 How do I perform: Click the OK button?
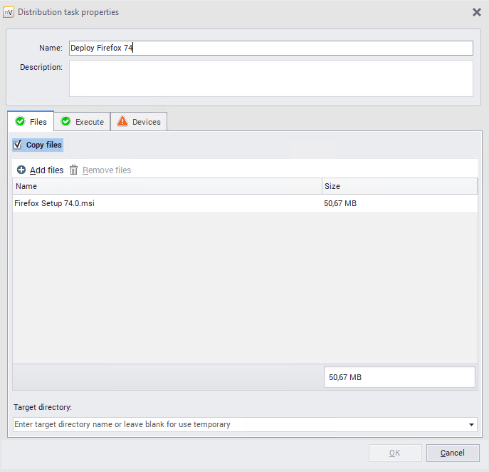(395, 453)
